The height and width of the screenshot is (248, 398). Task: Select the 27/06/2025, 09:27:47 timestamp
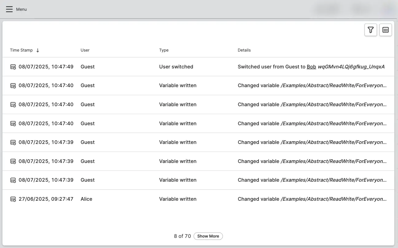pos(46,199)
